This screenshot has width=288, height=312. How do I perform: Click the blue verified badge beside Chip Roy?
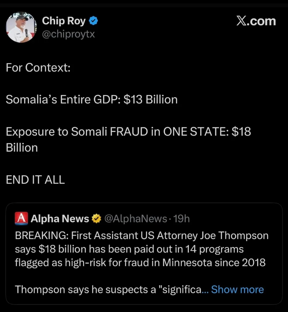point(93,21)
